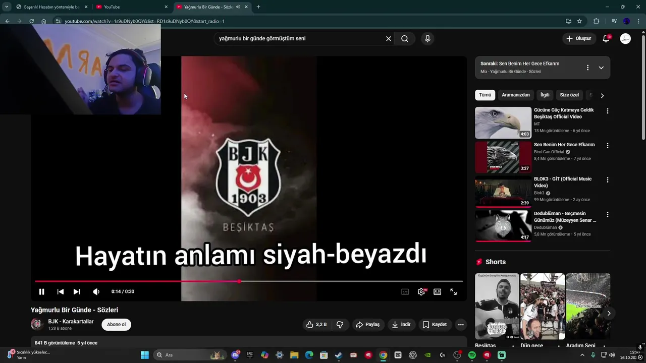Mute the player volume
This screenshot has width=646, height=363.
pos(96,291)
